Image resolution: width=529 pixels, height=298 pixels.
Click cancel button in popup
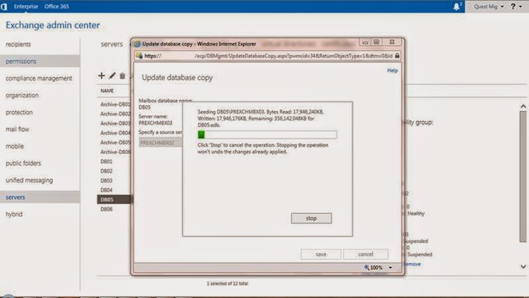coord(365,254)
